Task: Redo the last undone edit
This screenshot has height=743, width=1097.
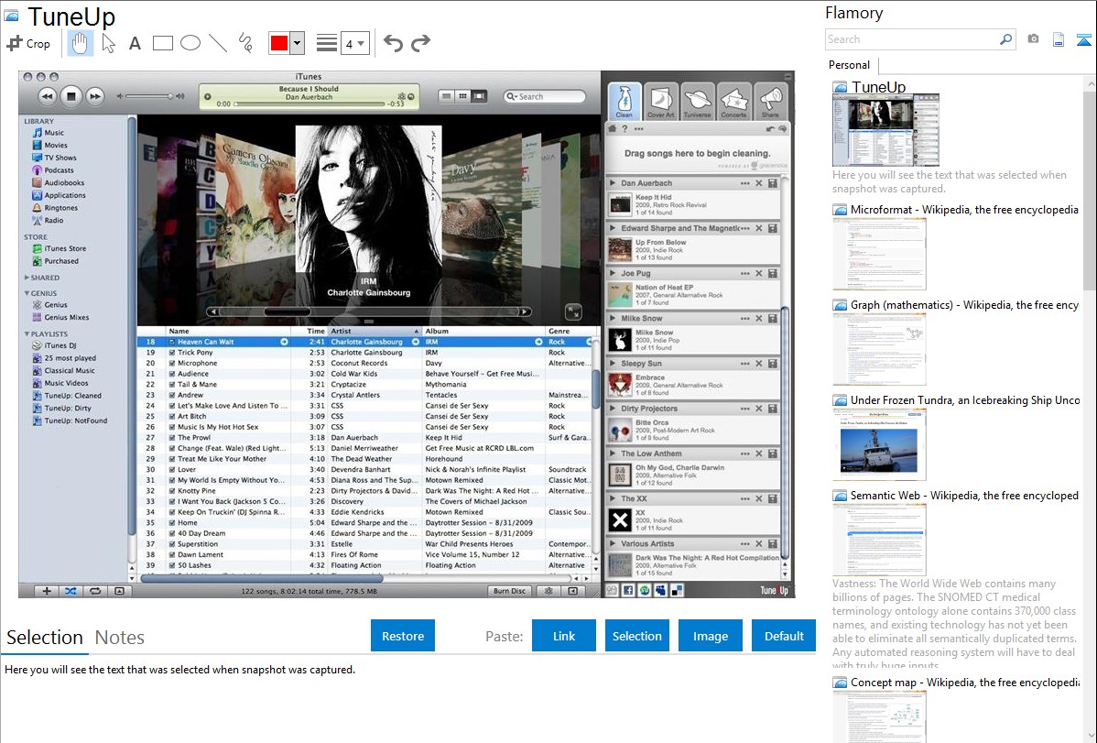Action: pyautogui.click(x=420, y=43)
